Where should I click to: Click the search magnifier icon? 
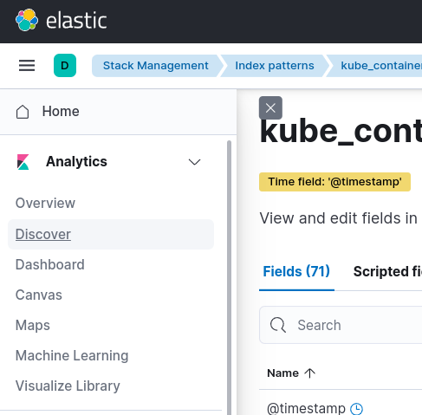pyautogui.click(x=278, y=325)
